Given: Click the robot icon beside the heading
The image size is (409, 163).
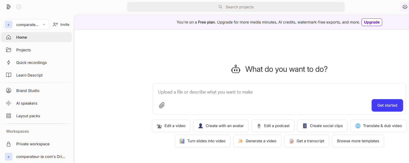Looking at the screenshot, I should 236,69.
